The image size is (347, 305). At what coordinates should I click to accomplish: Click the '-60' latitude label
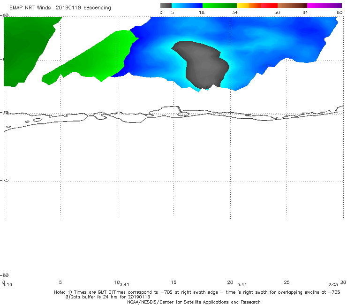[x=4, y=15]
